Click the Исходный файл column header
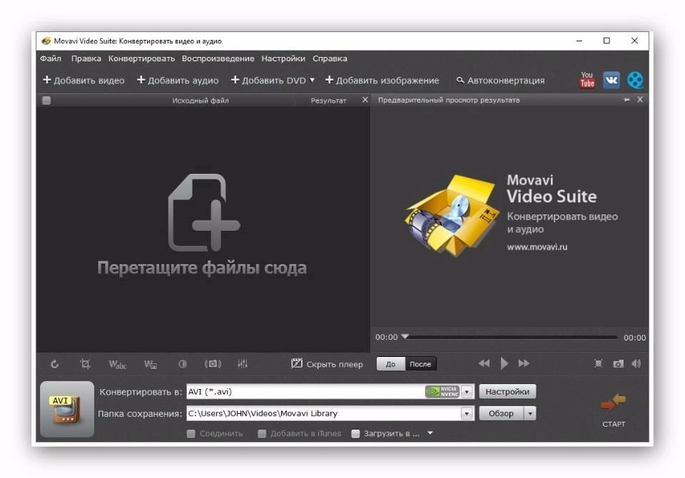This screenshot has height=478, width=685. [x=200, y=100]
